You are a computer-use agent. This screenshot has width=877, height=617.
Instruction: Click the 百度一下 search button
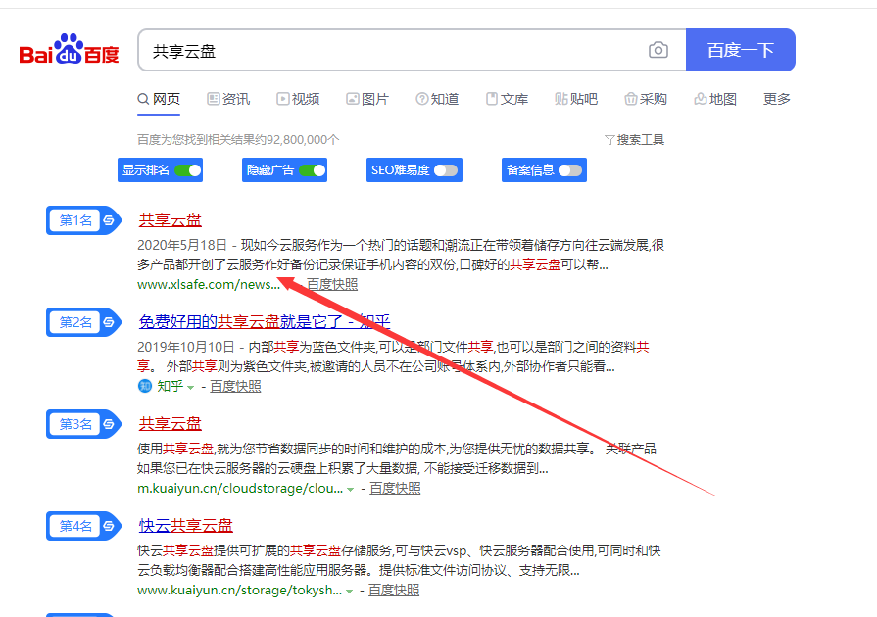[741, 50]
